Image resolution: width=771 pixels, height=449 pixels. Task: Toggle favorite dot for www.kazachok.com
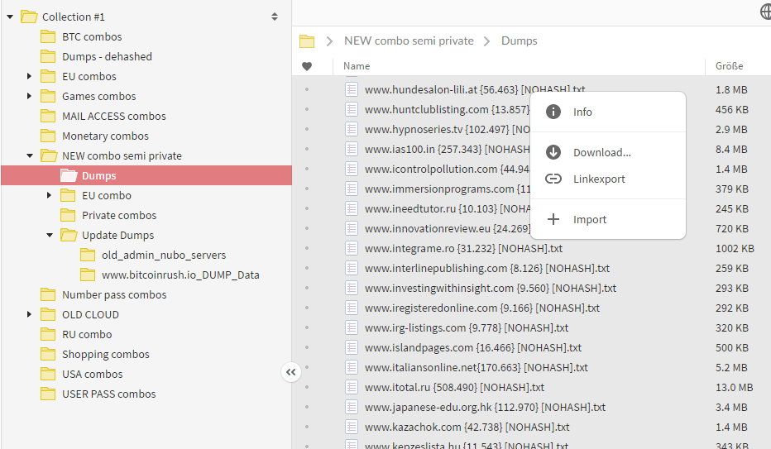[x=307, y=427]
